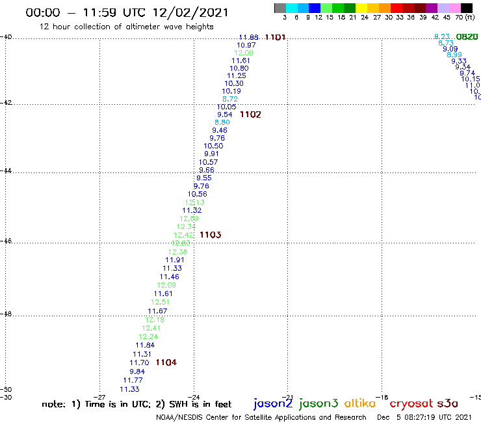Screen dimensions: 481x423
Task: Select wave height value 10.80
Action: (239, 68)
